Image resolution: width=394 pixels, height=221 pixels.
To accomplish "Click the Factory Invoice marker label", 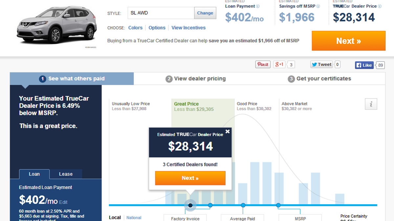I will (x=185, y=218).
